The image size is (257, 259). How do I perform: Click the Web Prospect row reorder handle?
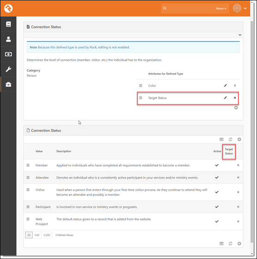pyautogui.click(x=28, y=219)
